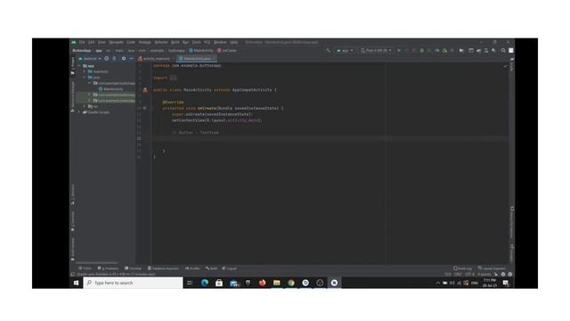The image size is (570, 321).
Task: Open the Run menu
Action: click(185, 42)
